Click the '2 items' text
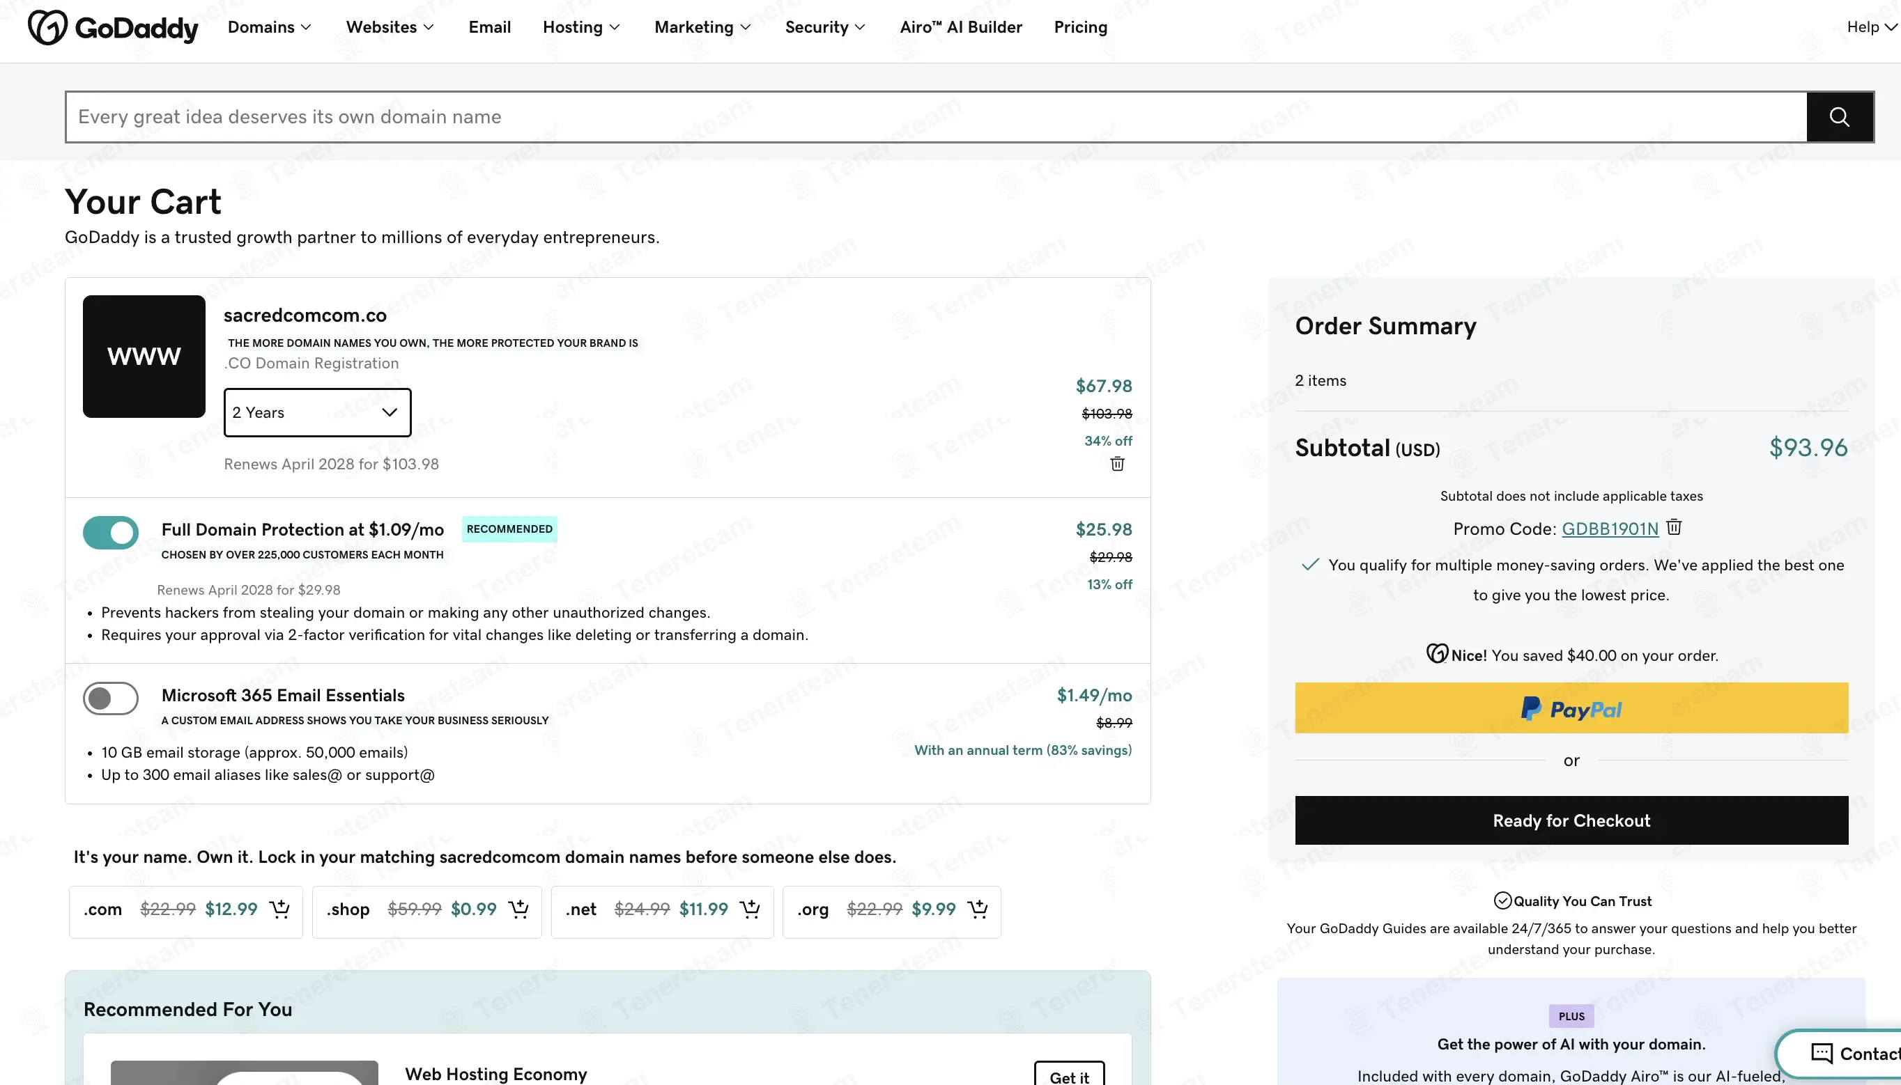Screen dimensions: 1901x1085 tap(1321, 381)
